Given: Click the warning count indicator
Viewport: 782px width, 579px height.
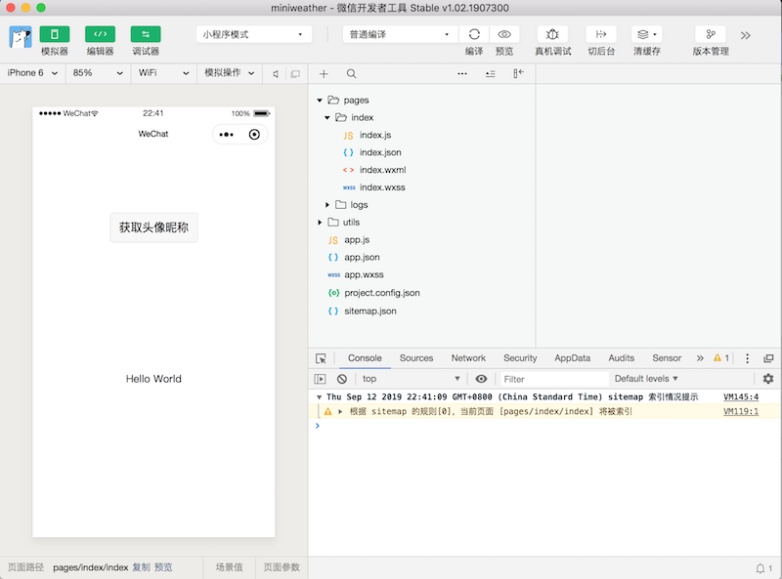Looking at the screenshot, I should tap(721, 357).
